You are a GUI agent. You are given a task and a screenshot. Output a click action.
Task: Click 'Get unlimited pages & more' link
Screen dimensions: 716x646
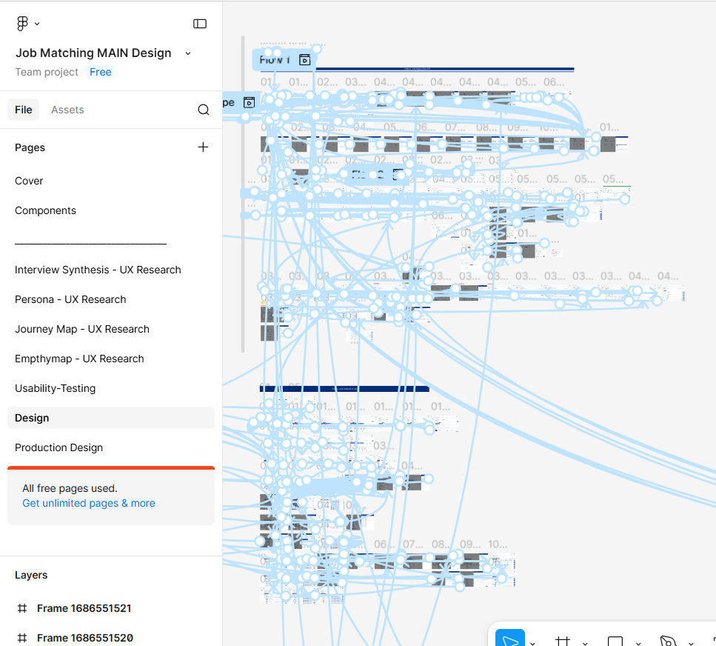(x=89, y=503)
